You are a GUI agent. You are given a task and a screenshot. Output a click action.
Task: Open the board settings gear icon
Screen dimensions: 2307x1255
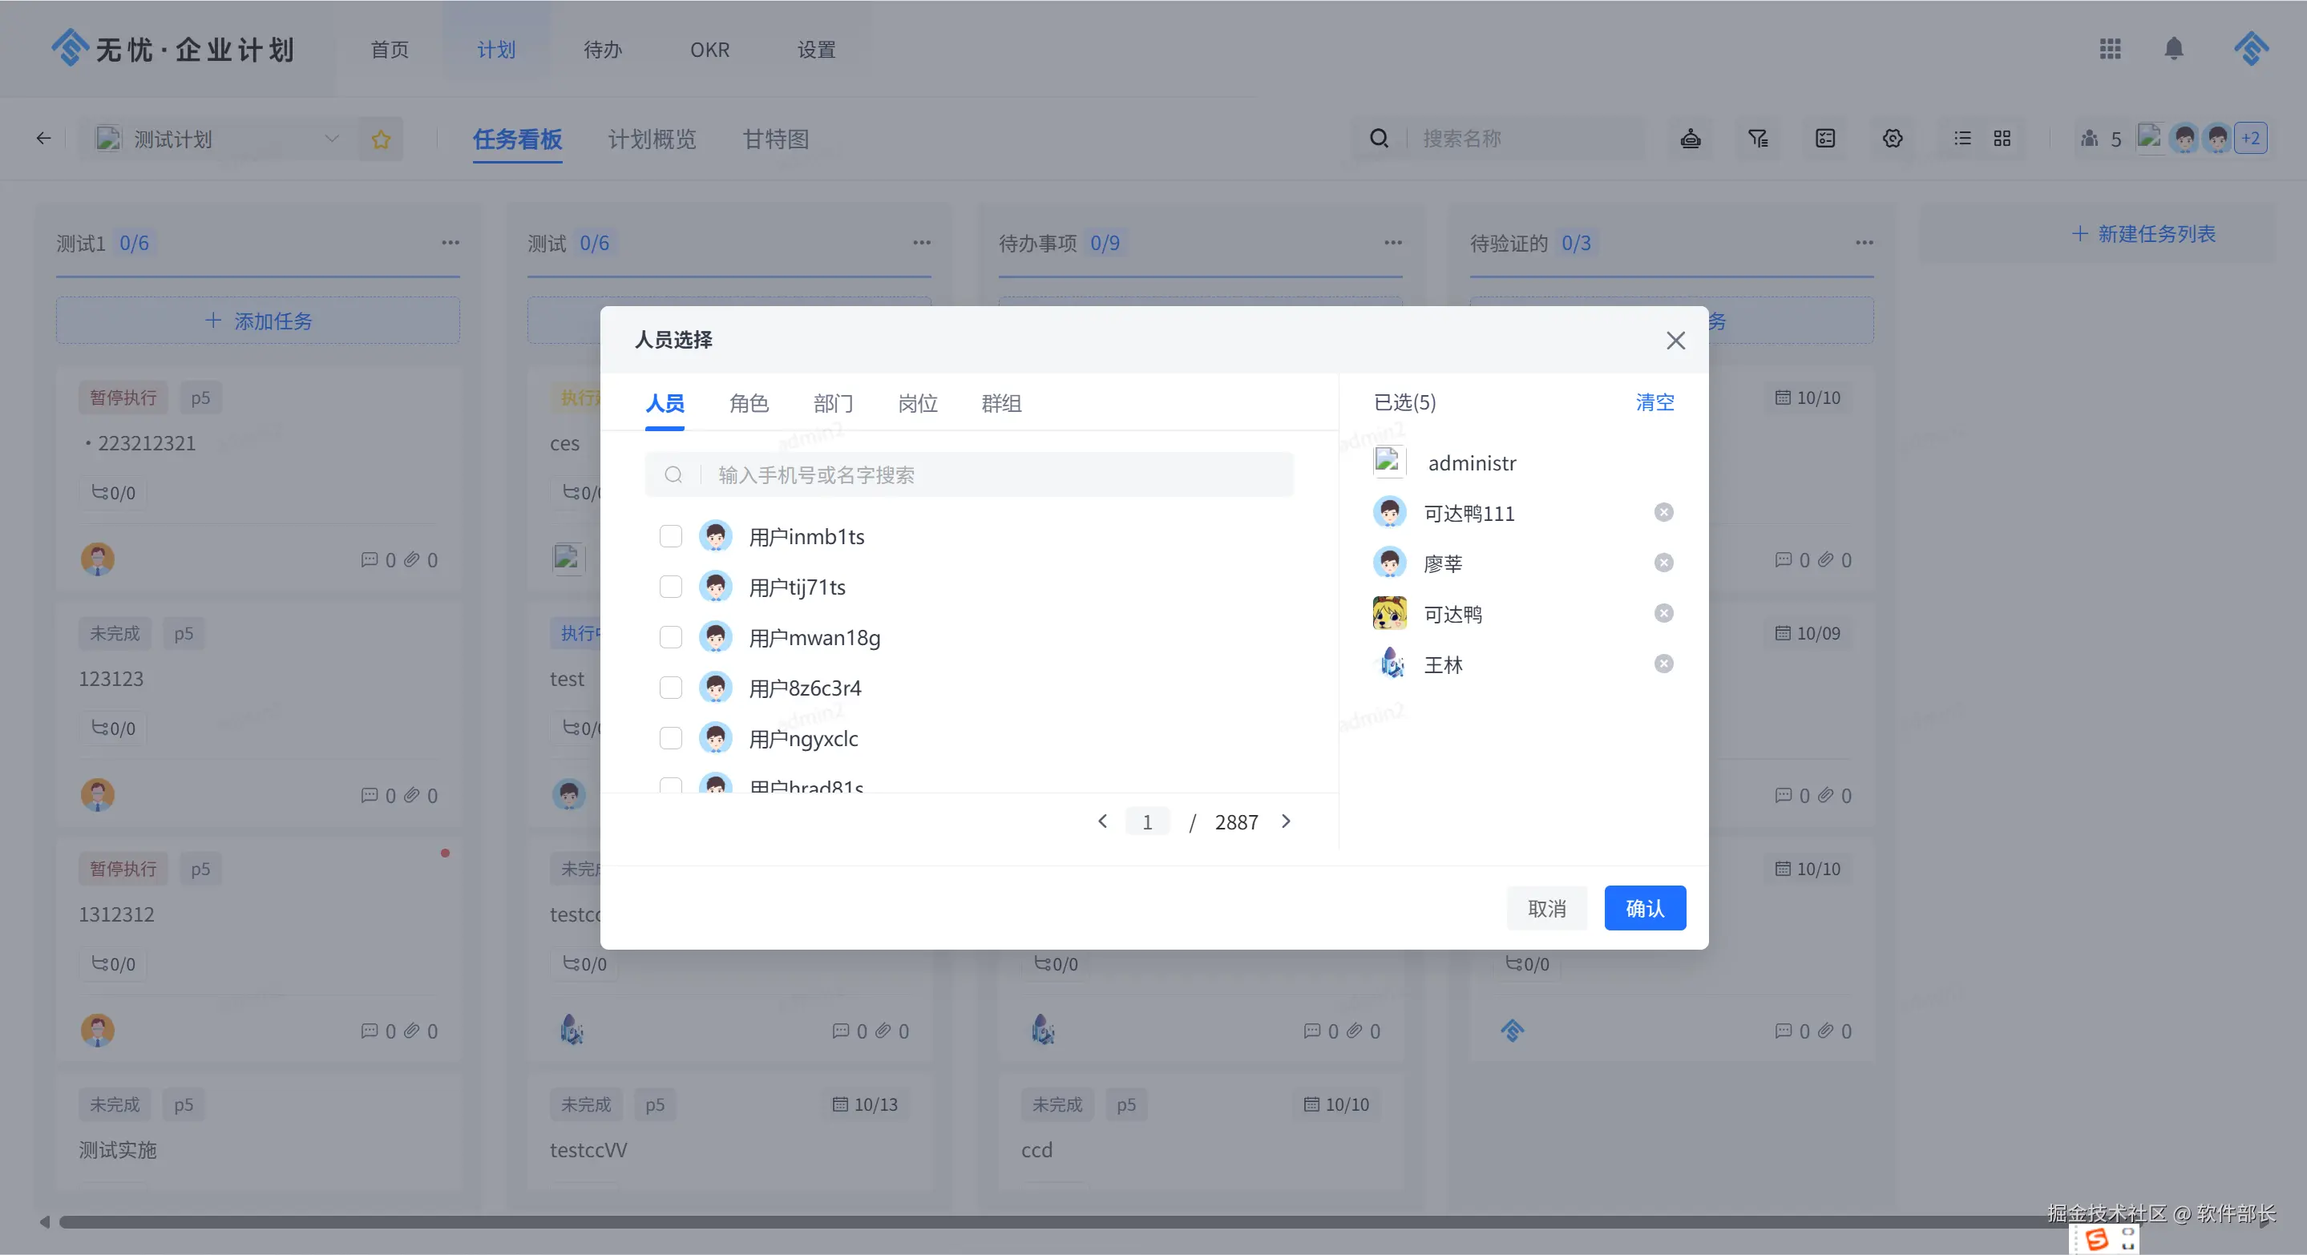[1892, 139]
